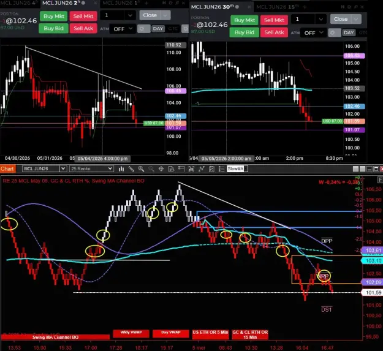Switch to the MCL JUN26 1h tab

(121, 3)
